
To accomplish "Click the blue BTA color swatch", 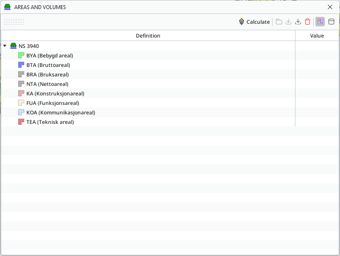I will [x=21, y=65].
